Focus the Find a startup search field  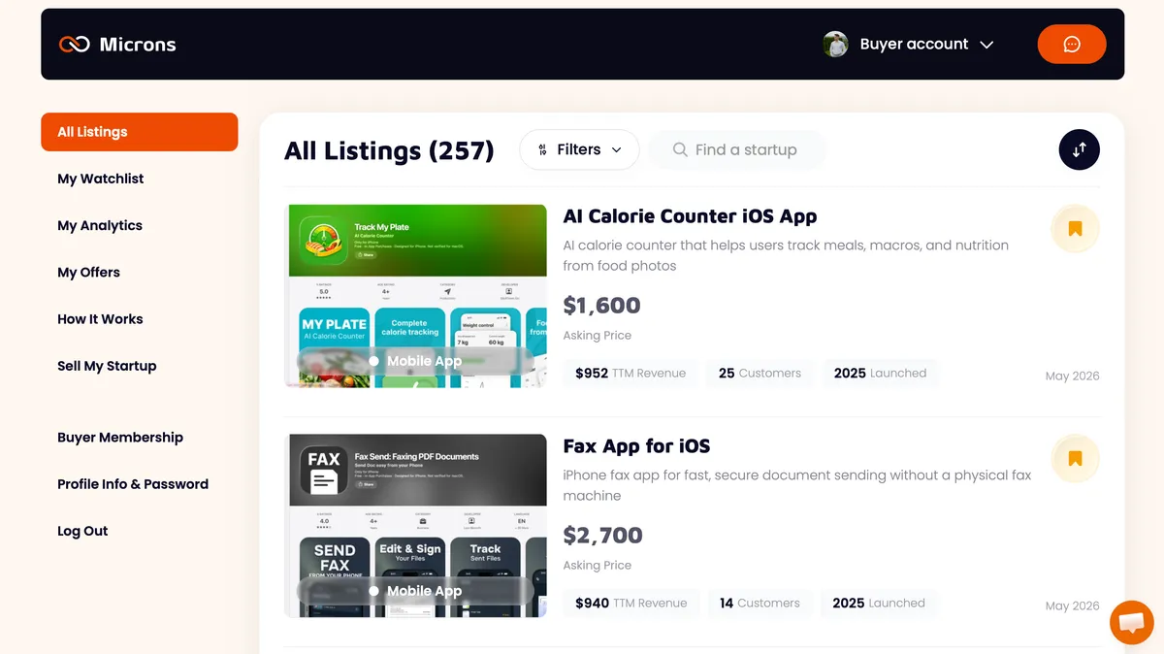[737, 149]
